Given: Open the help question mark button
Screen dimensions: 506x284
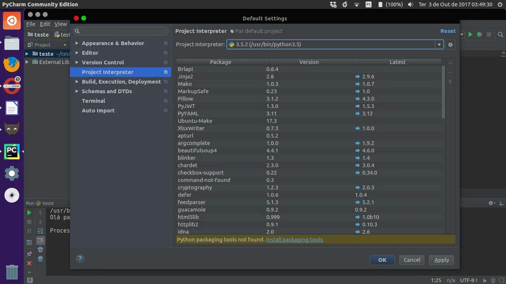Looking at the screenshot, I should coord(80,258).
